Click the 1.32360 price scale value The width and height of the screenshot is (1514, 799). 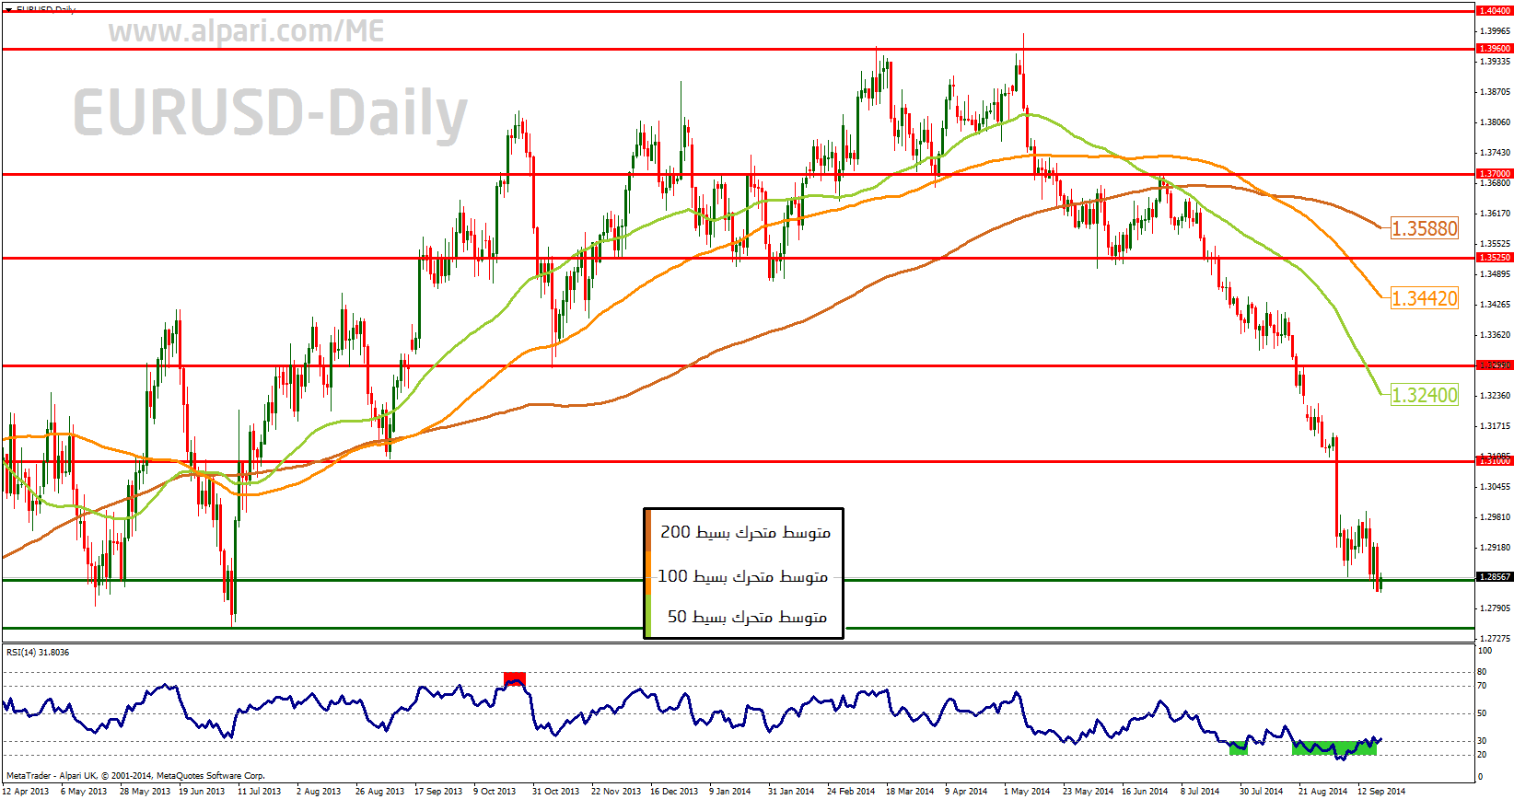pos(1495,396)
